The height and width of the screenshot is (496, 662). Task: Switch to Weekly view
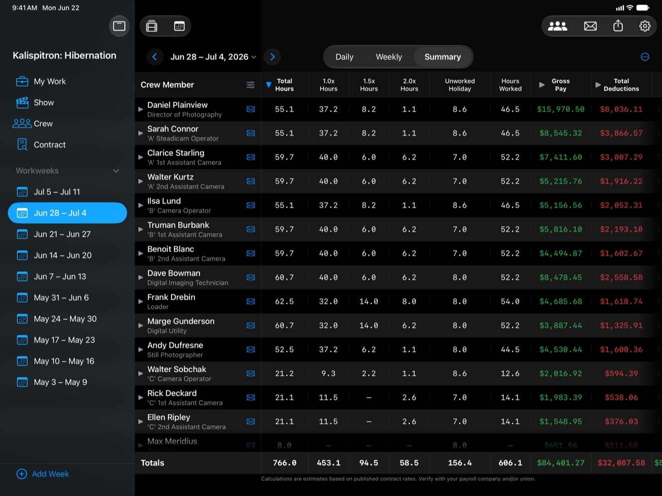pos(389,57)
